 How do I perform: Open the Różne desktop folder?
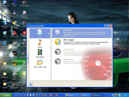(x=5, y=85)
